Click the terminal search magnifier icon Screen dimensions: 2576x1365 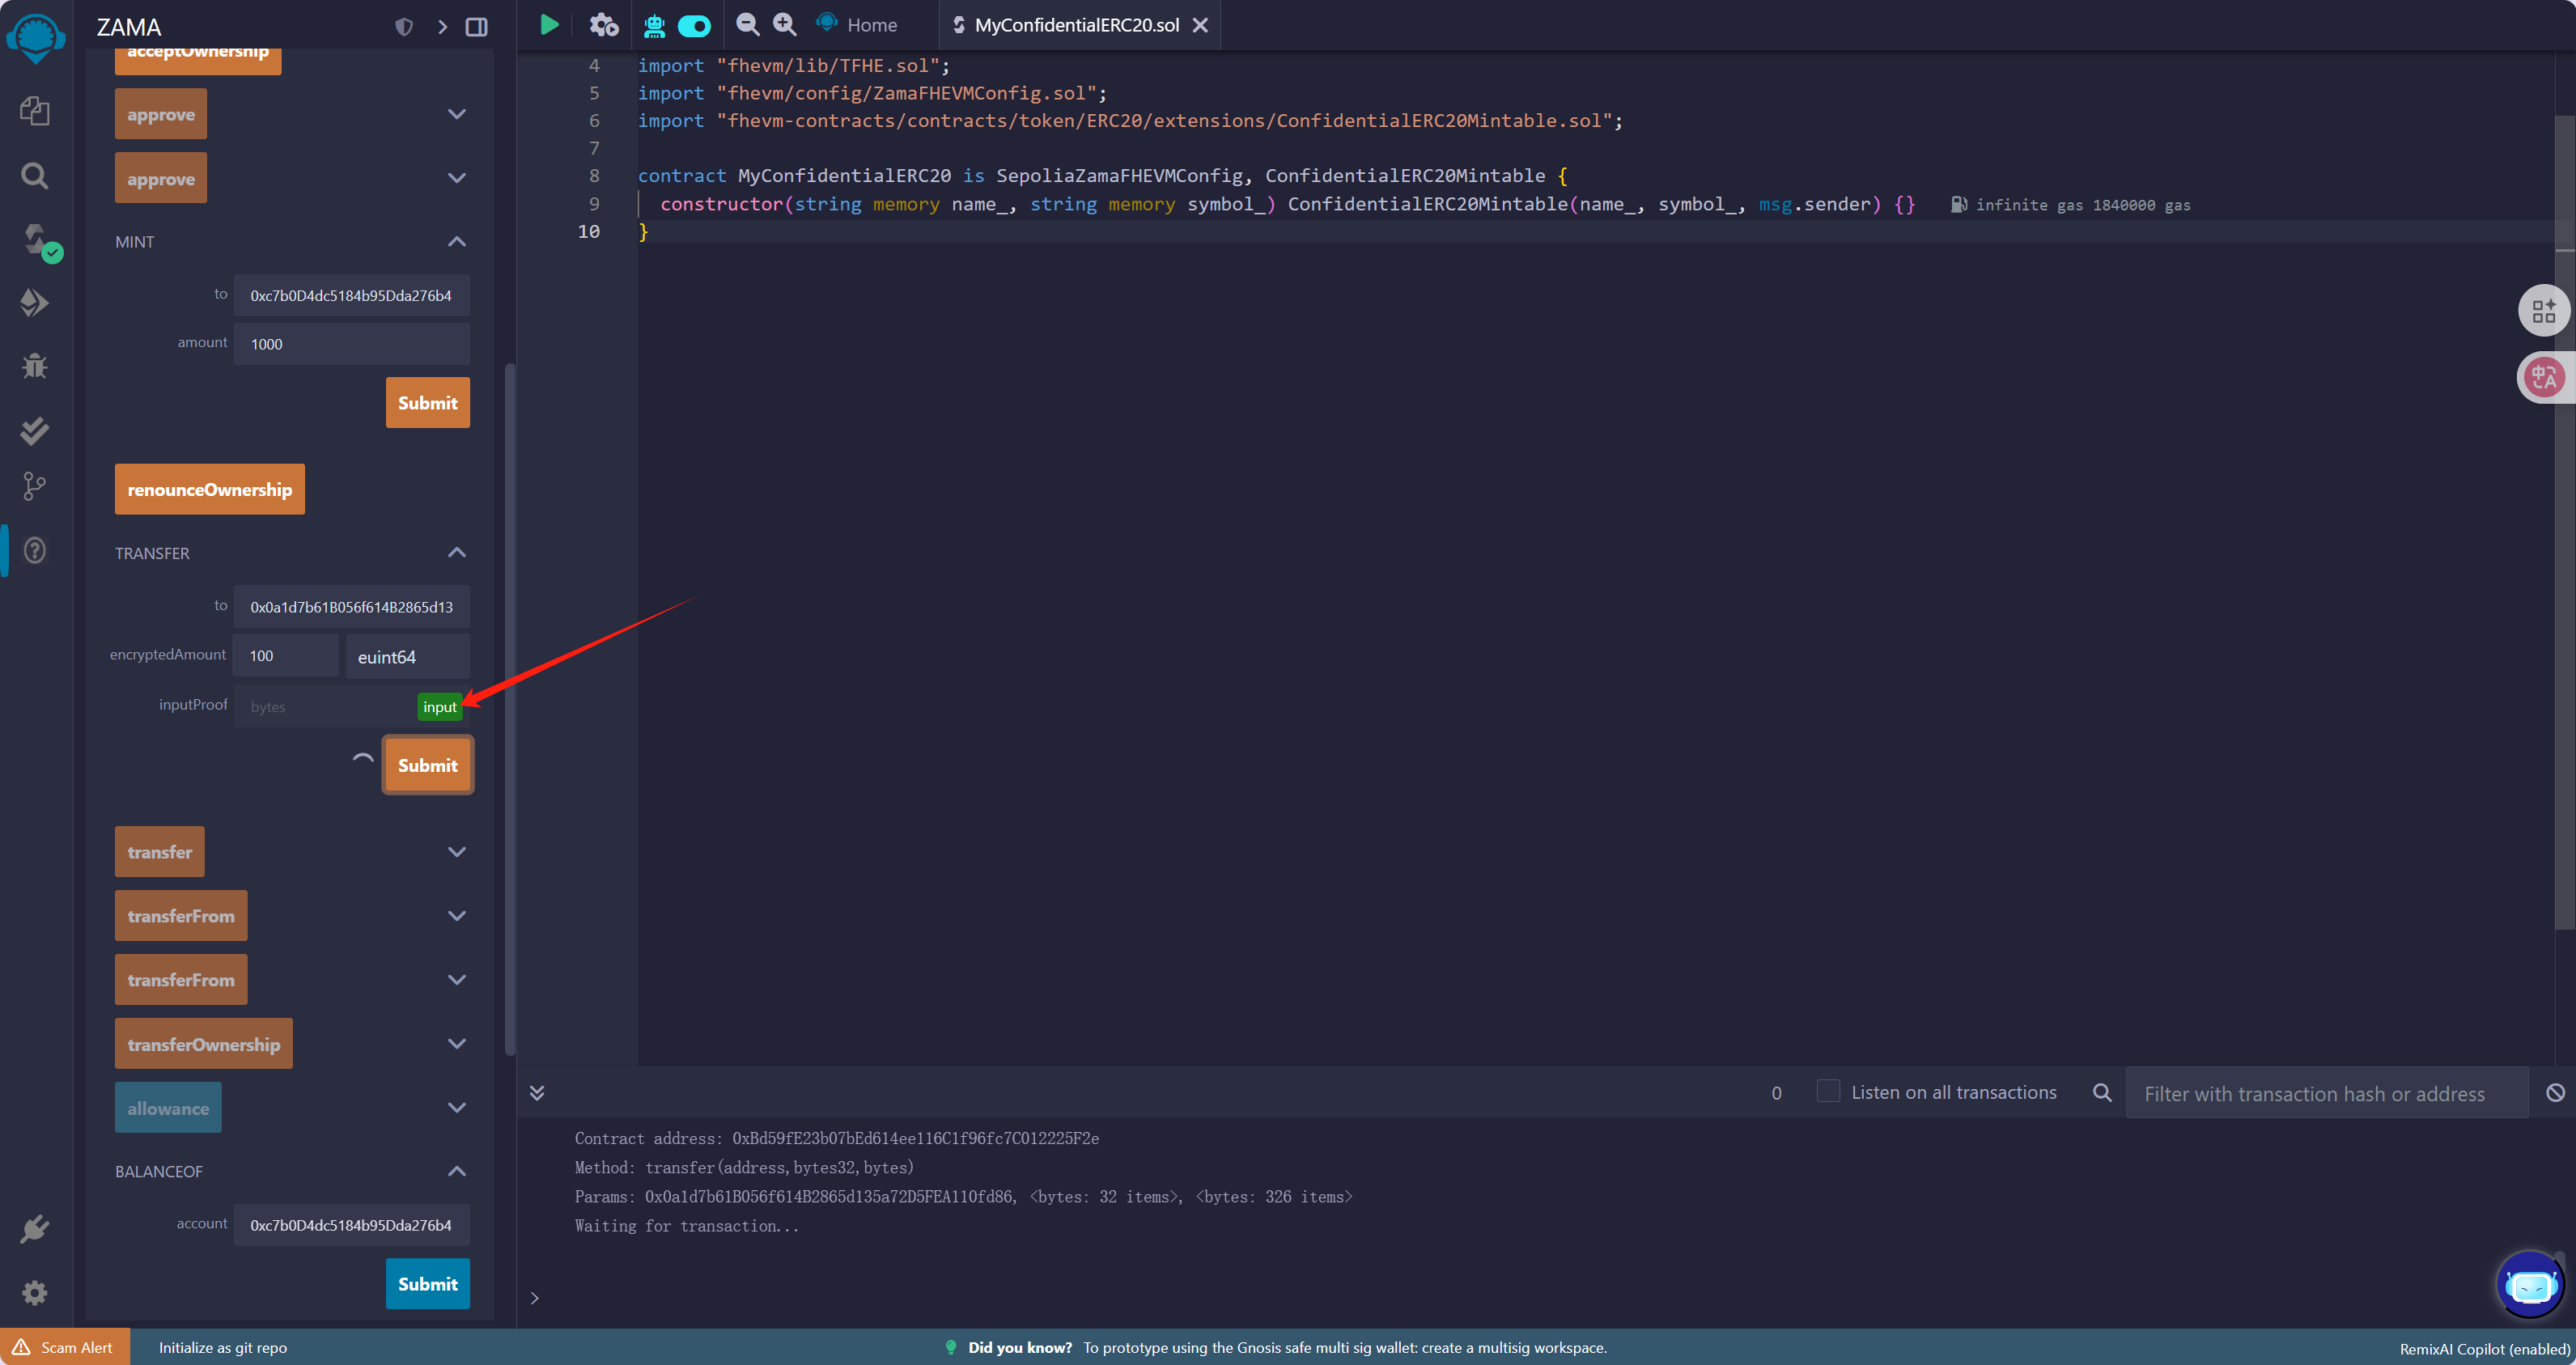pyautogui.click(x=2102, y=1093)
